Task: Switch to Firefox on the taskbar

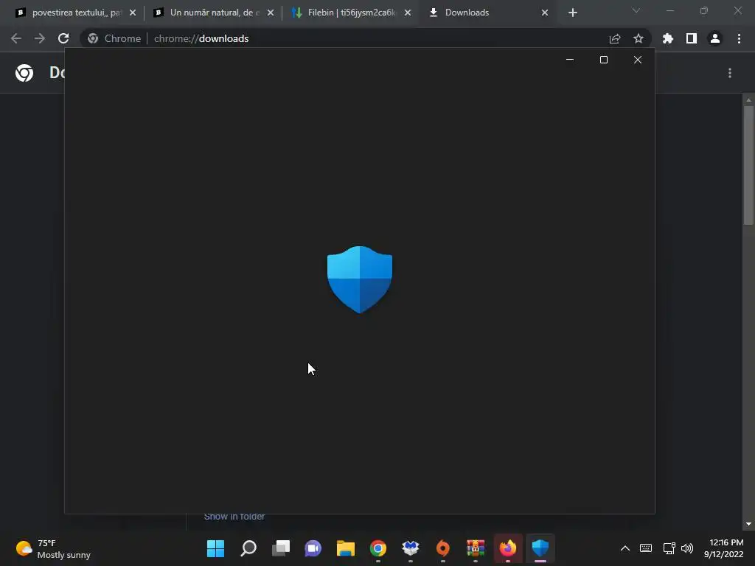Action: click(508, 548)
